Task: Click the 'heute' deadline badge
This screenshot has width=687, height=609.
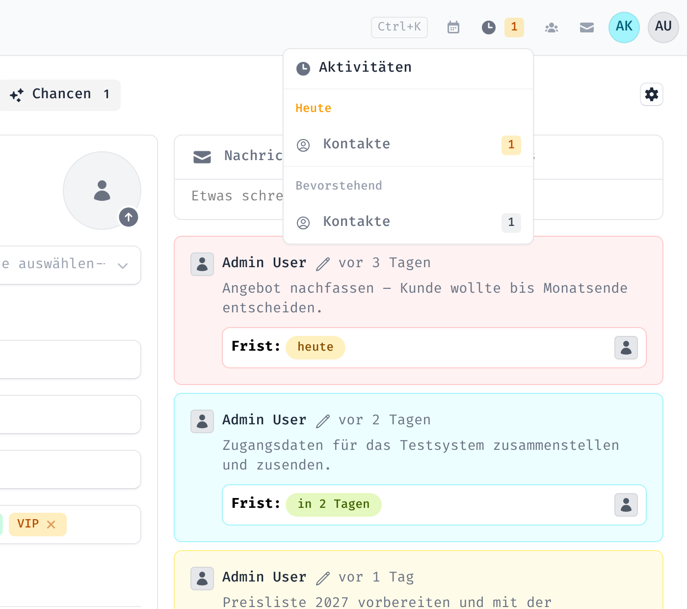Action: [316, 348]
